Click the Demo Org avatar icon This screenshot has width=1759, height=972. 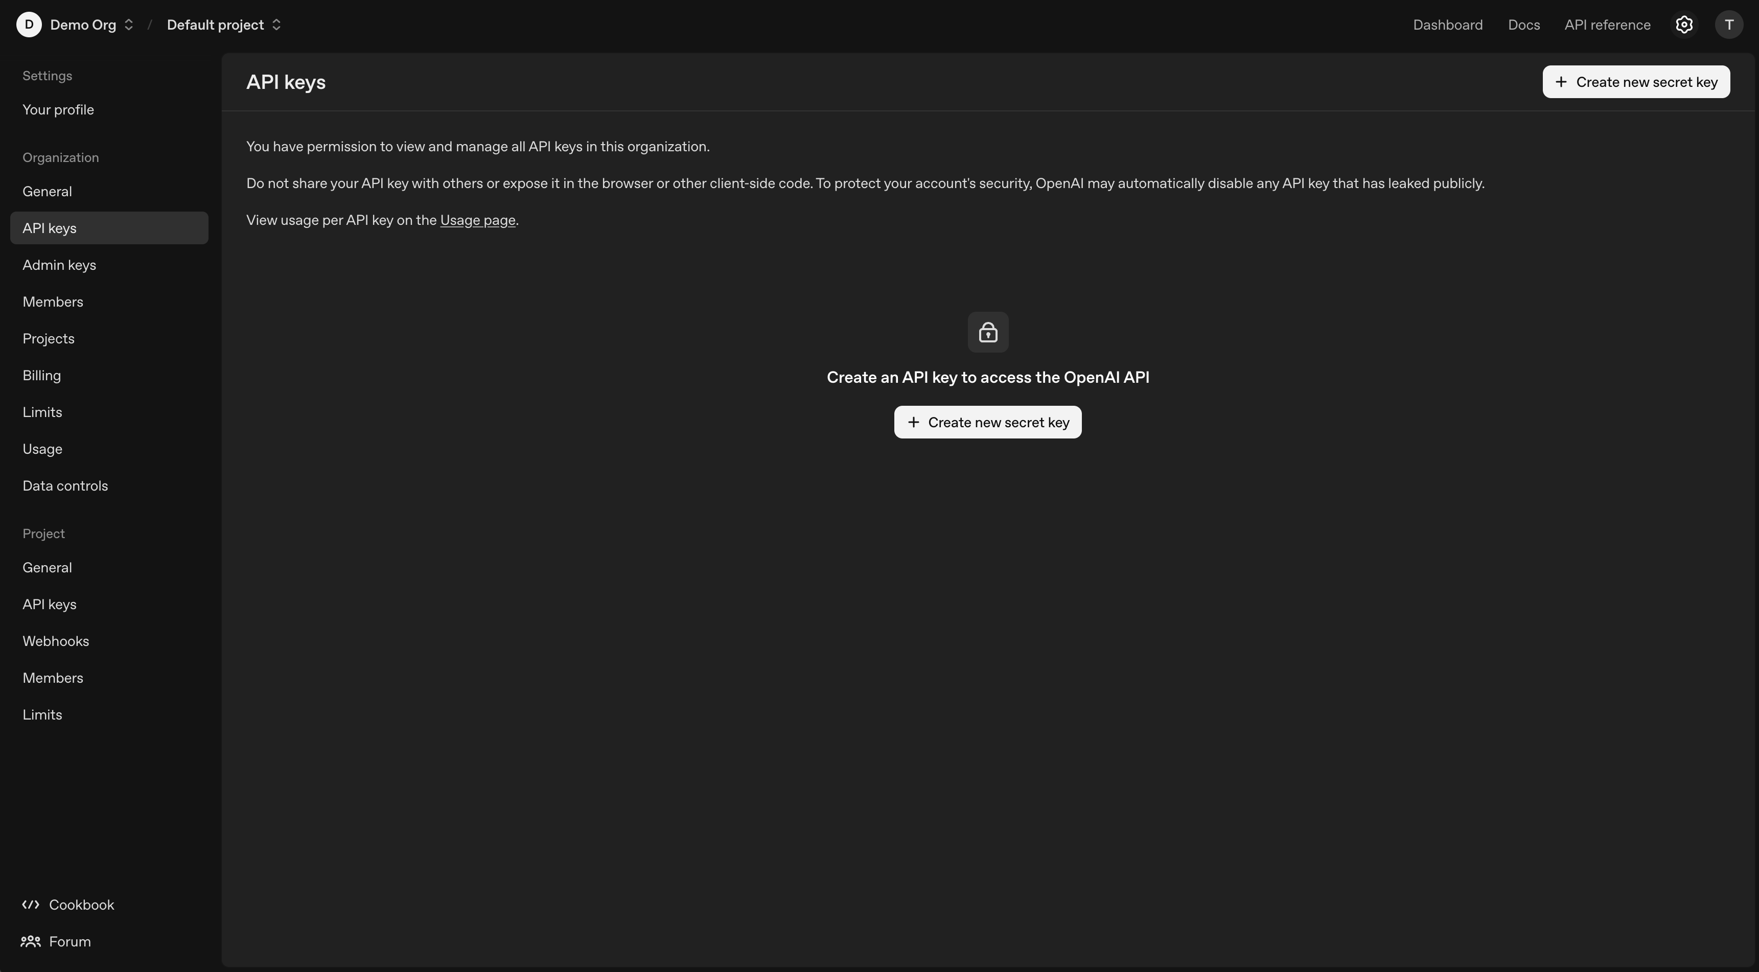(x=29, y=25)
